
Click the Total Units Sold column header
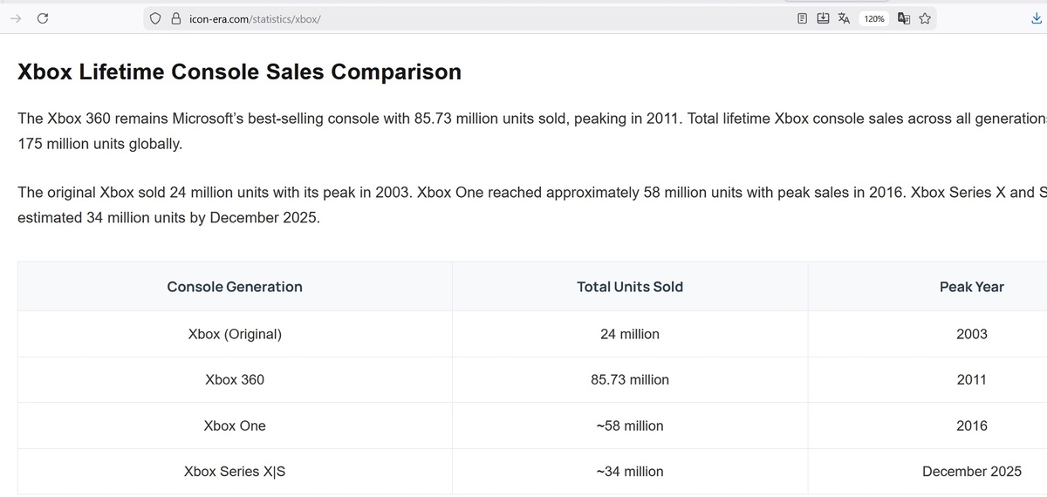tap(630, 287)
